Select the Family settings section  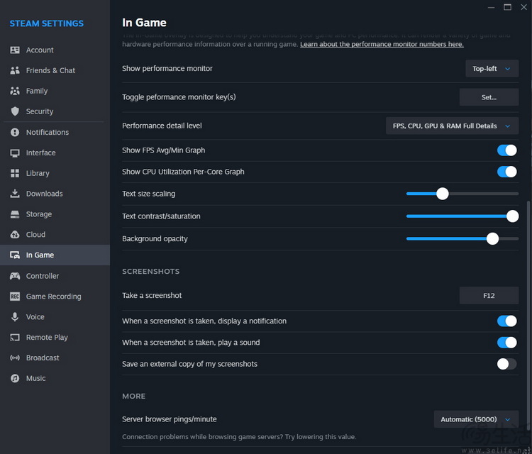pos(55,91)
